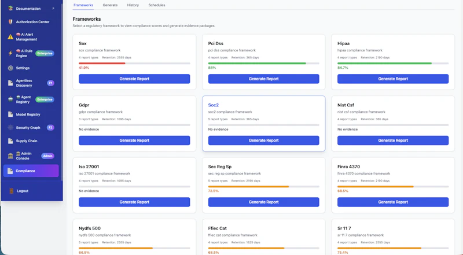Click the Sox red compliance progress bar
463x255 pixels.
(x=102, y=63)
